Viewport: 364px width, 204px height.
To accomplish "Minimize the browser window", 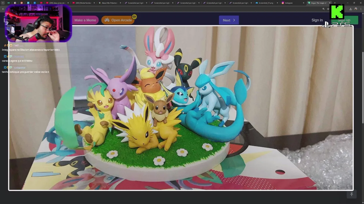I will [348, 3].
